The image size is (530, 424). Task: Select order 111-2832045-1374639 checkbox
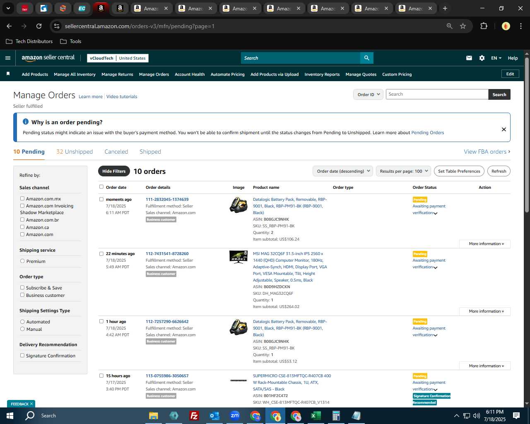coord(101,199)
